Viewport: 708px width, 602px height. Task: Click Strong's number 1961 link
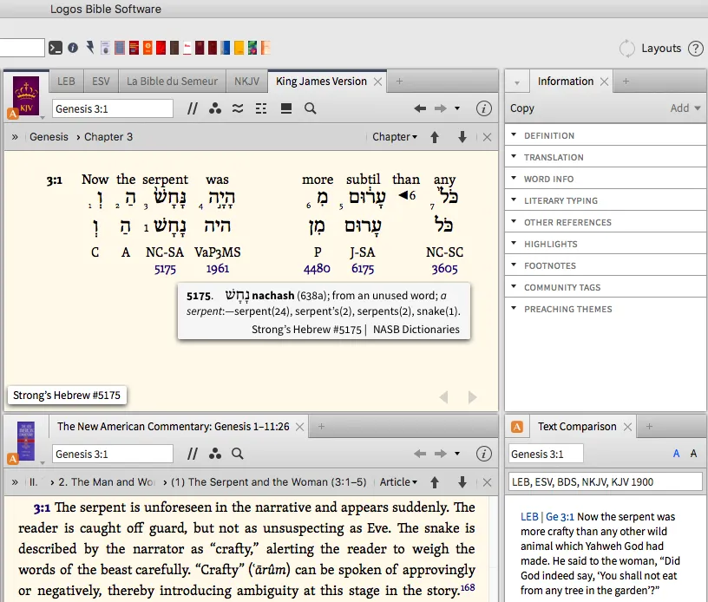218,269
